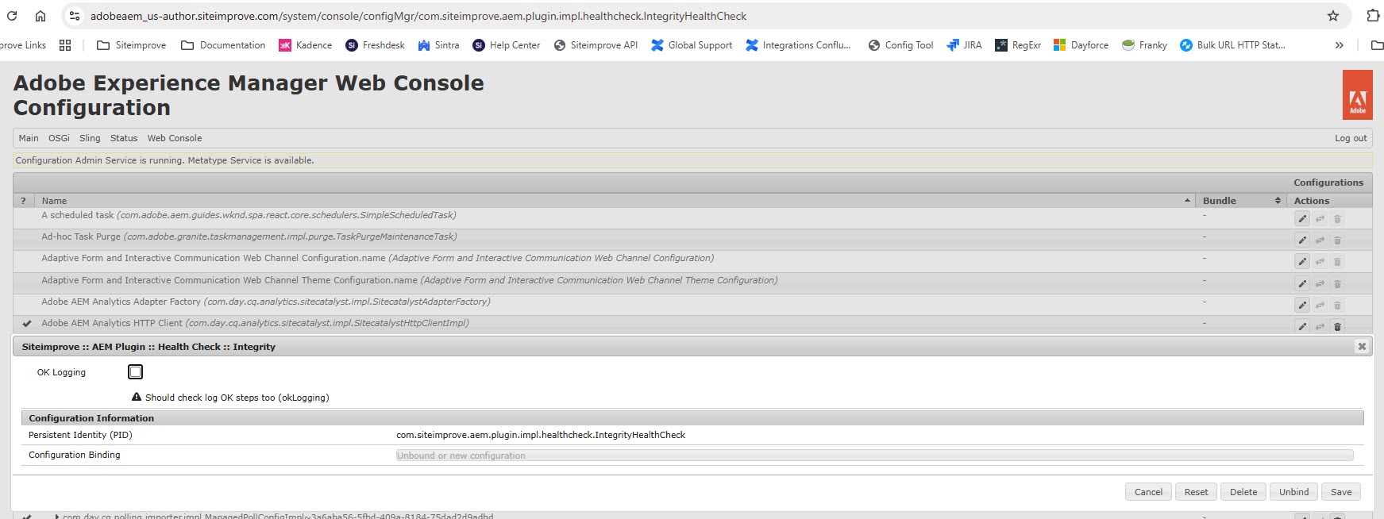The width and height of the screenshot is (1384, 519).
Task: Select the Ad-hoc Task Purge row name
Action: click(x=249, y=236)
